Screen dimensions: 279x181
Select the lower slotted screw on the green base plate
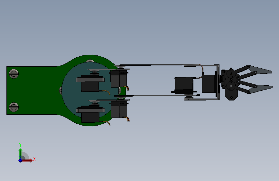coord(14,107)
